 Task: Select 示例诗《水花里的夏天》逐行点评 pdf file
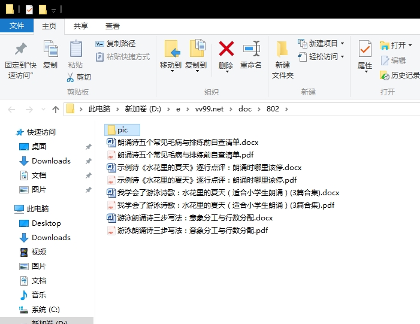coord(202,180)
